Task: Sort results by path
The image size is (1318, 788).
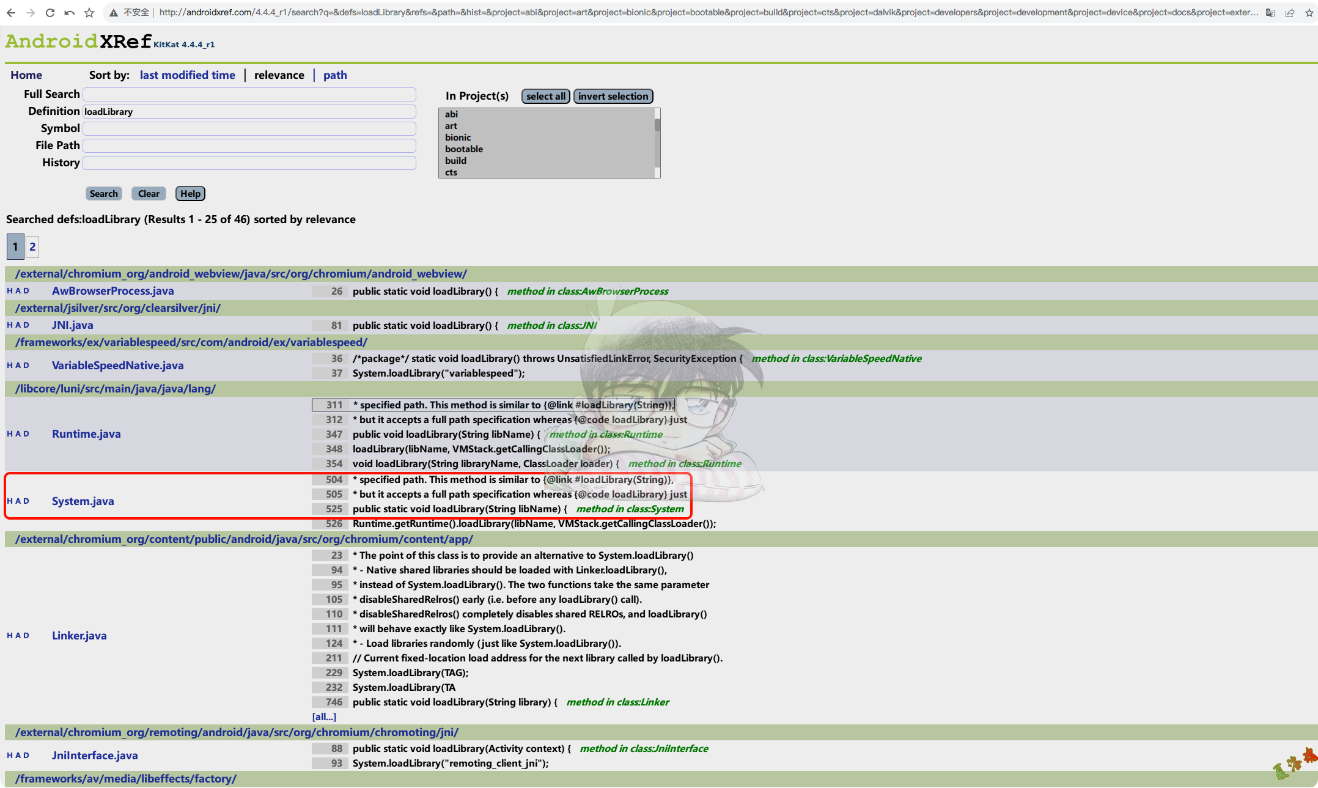Action: tap(335, 75)
